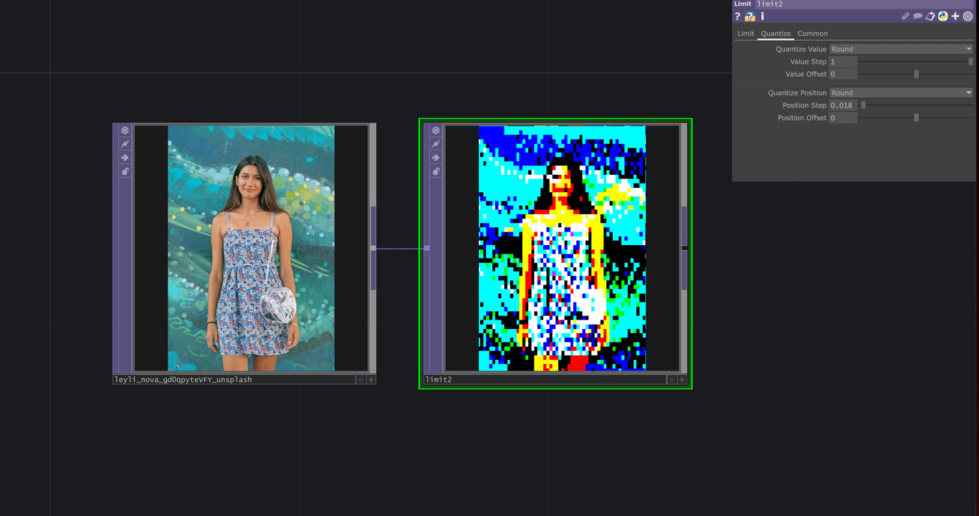The image size is (979, 516).
Task: Toggle the lock flag on the limit2 node
Action: pos(436,171)
